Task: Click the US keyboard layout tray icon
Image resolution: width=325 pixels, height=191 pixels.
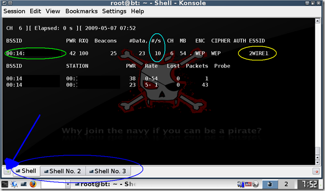Action: point(248,184)
